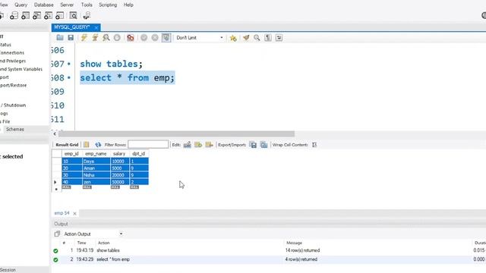Create a new function toolbar icon

point(60,15)
